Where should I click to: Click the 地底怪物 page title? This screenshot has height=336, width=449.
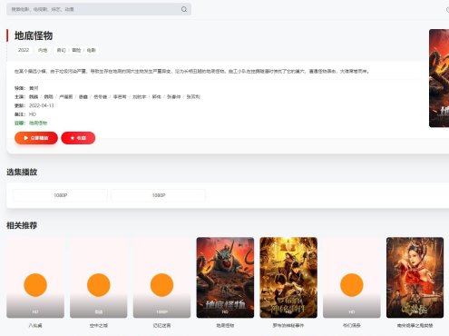(x=34, y=35)
